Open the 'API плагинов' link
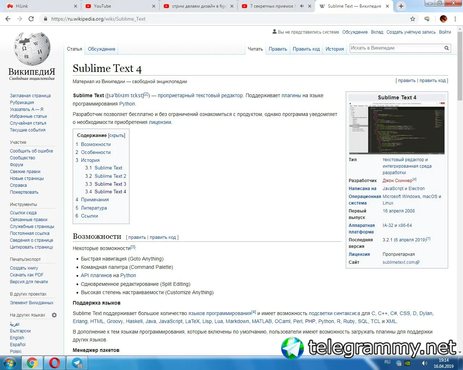The width and height of the screenshot is (463, 370). click(x=96, y=275)
